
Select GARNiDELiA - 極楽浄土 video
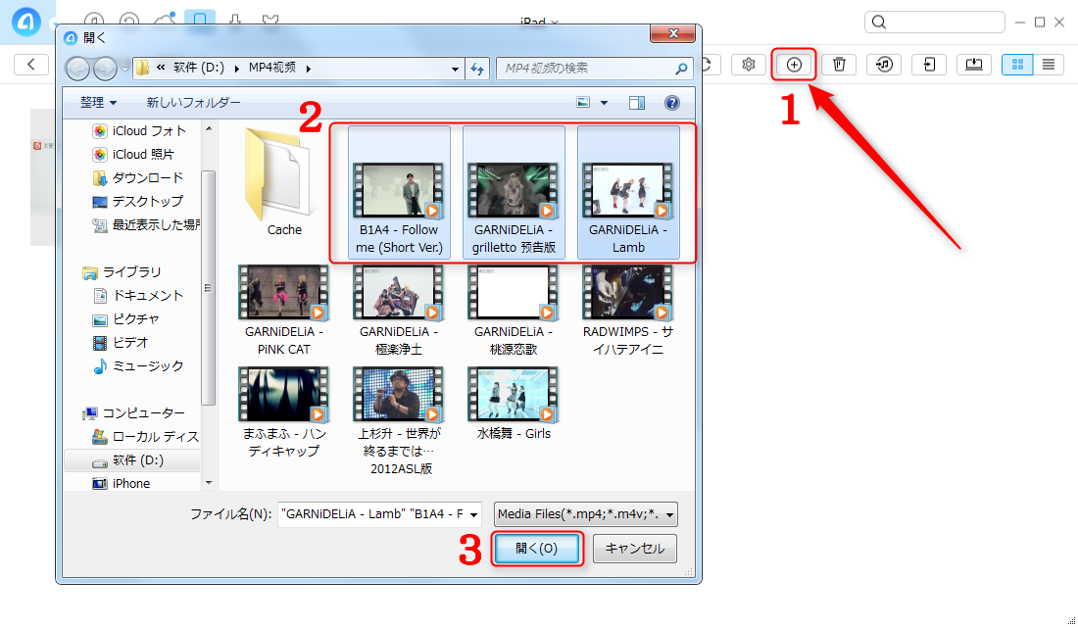pos(399,311)
